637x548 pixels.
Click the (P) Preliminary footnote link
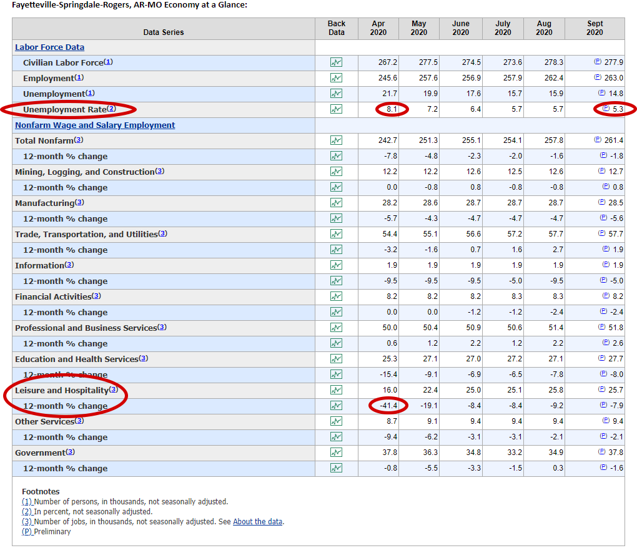pos(27,532)
